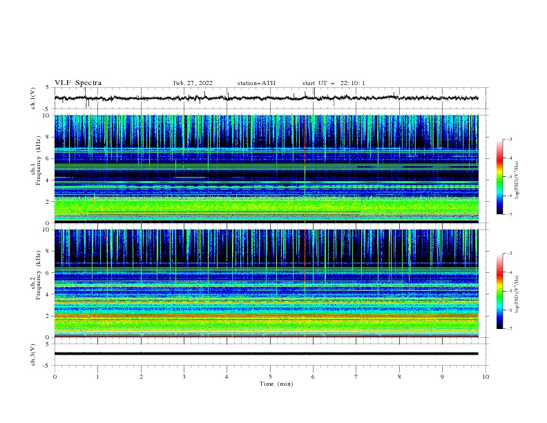Screen dimensions: 547x423
Task: Click the "station=ATH" label
Action: point(256,83)
